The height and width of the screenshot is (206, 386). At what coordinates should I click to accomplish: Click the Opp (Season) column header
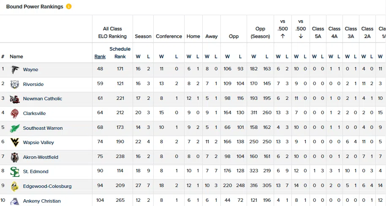[260, 32]
